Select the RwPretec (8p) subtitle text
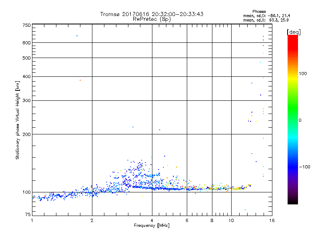 click(152, 19)
